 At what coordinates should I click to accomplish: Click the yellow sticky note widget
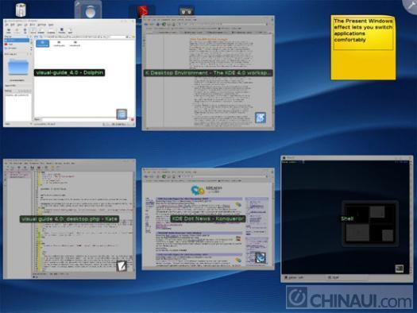[x=363, y=48]
